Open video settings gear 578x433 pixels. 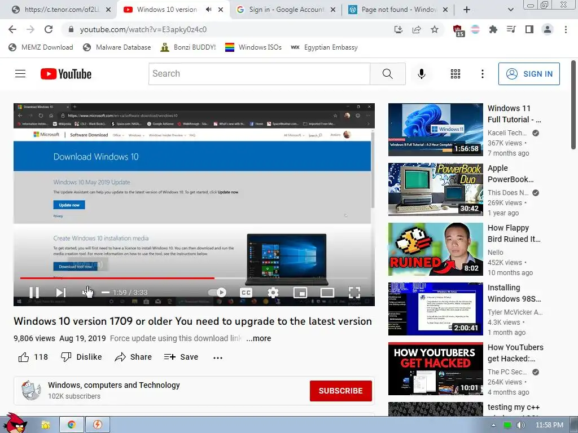point(273,293)
